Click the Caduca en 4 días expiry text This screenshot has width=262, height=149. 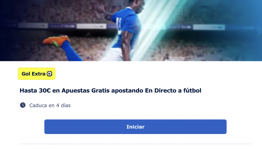(x=50, y=105)
